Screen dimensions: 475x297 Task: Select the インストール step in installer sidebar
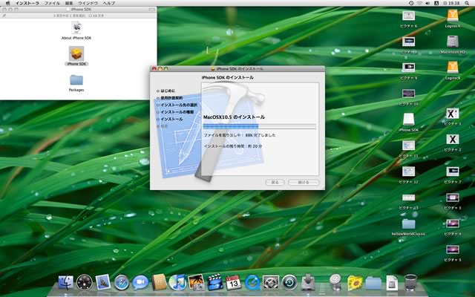tap(170, 119)
